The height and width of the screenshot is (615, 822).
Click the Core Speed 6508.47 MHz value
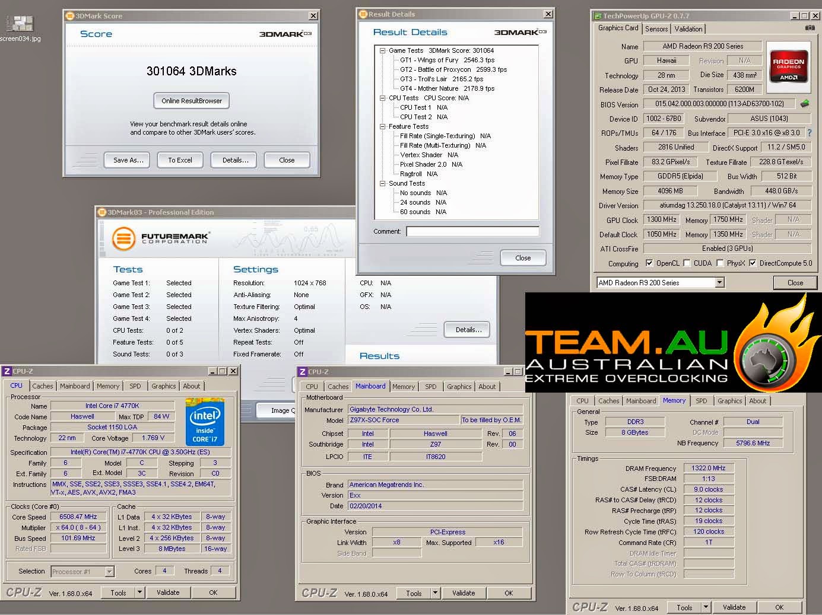pos(78,517)
